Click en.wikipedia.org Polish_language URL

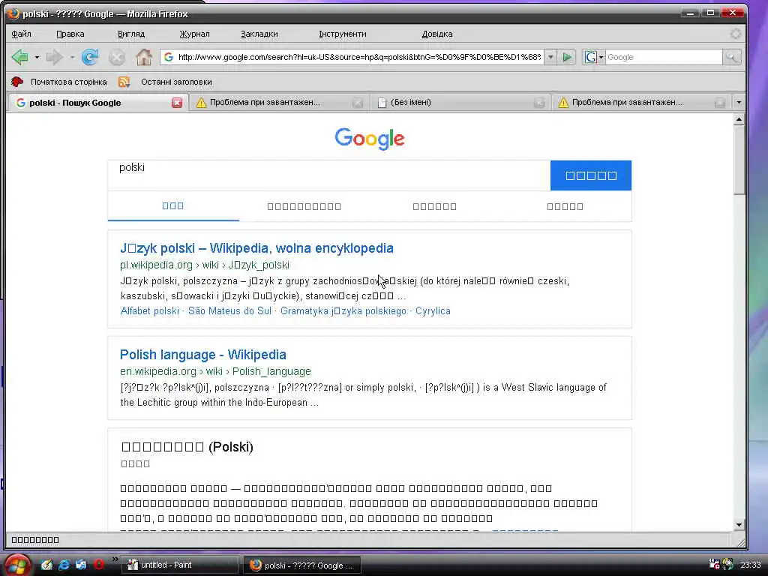[215, 371]
